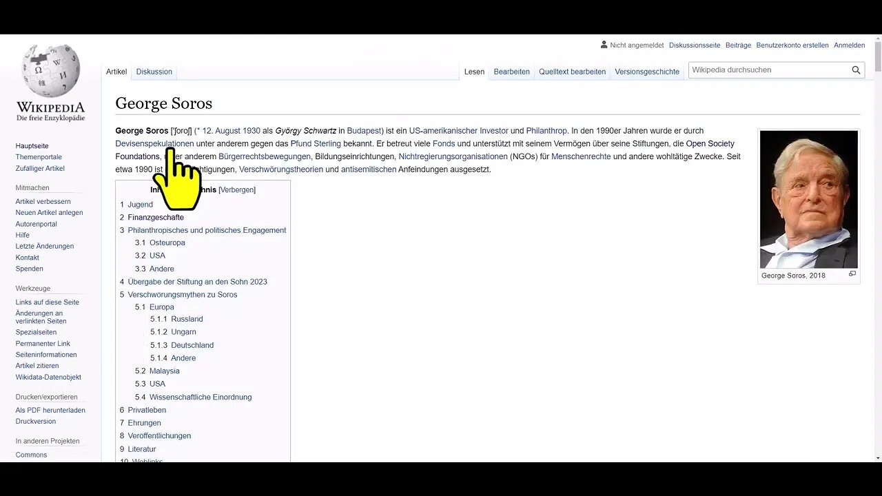Click enlarge icon below Soros photo
The image size is (882, 496).
point(852,274)
